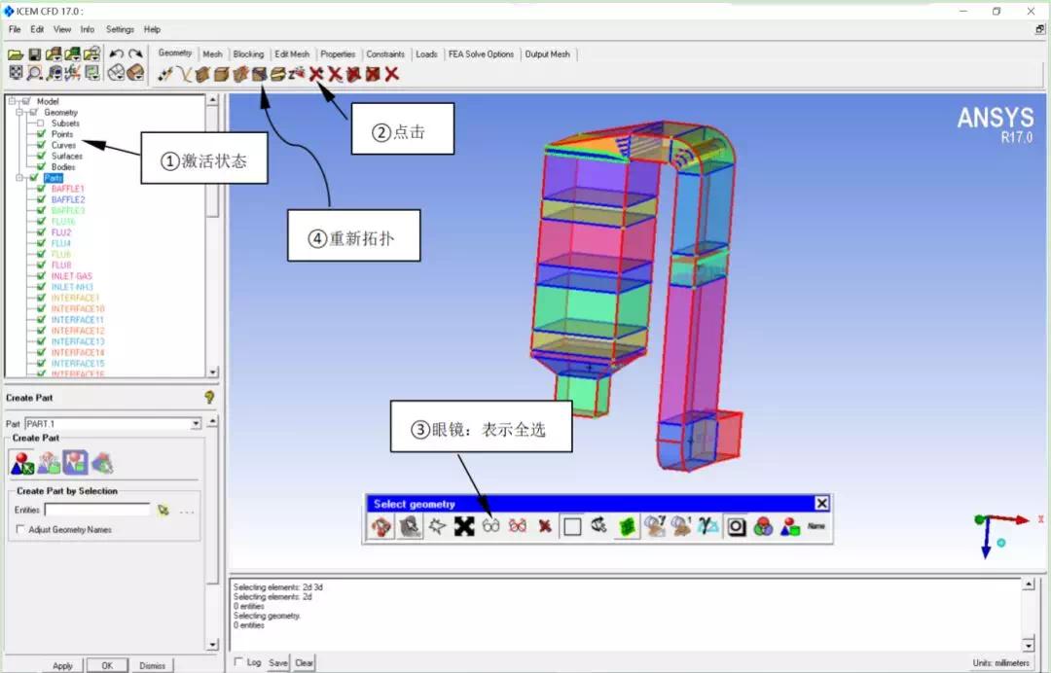Select the INLET-GAS part in tree

pyautogui.click(x=72, y=276)
